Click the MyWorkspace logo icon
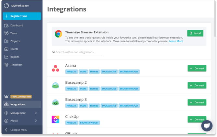The height and width of the screenshot is (137, 217). click(x=6, y=5)
